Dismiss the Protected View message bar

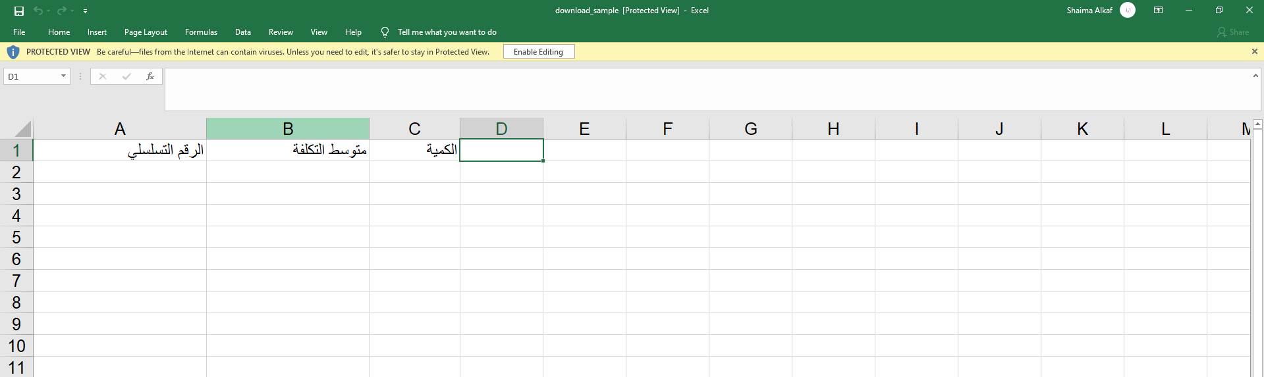[x=1254, y=51]
